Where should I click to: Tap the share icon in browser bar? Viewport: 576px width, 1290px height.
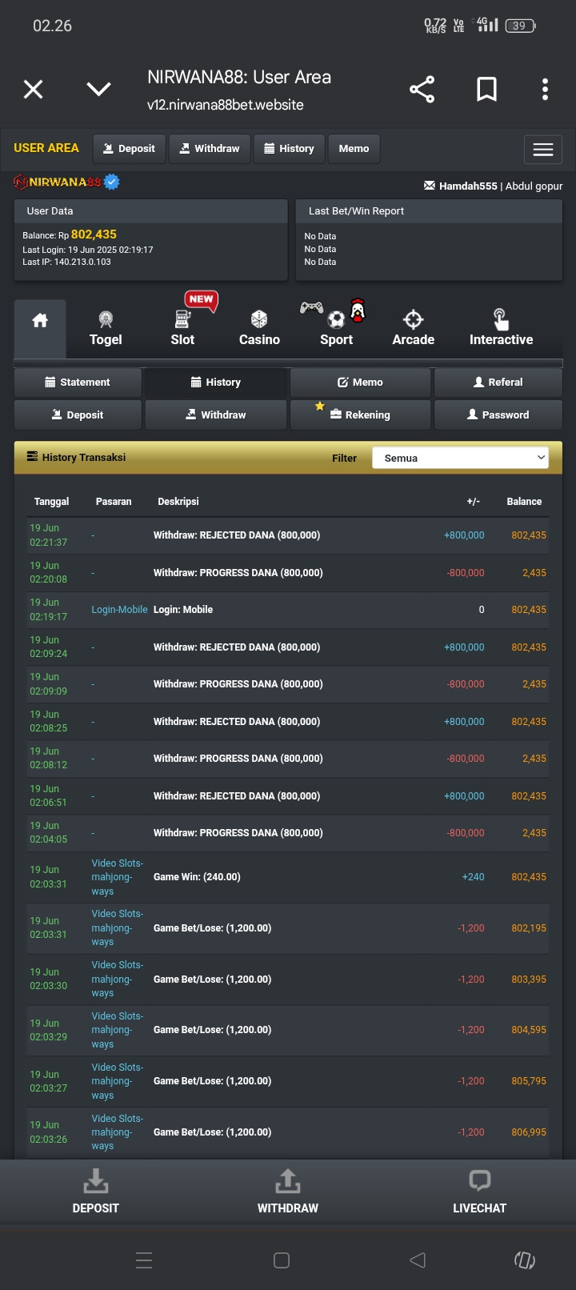[x=422, y=89]
